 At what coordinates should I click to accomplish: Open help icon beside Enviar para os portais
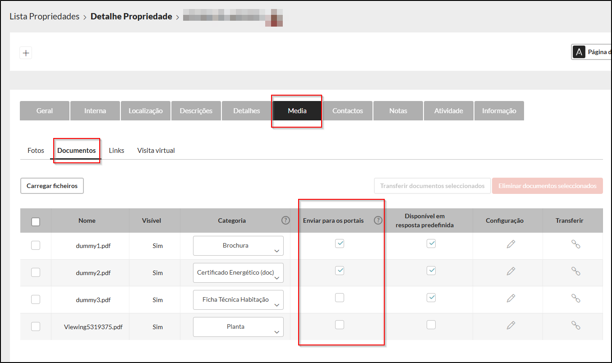point(378,221)
